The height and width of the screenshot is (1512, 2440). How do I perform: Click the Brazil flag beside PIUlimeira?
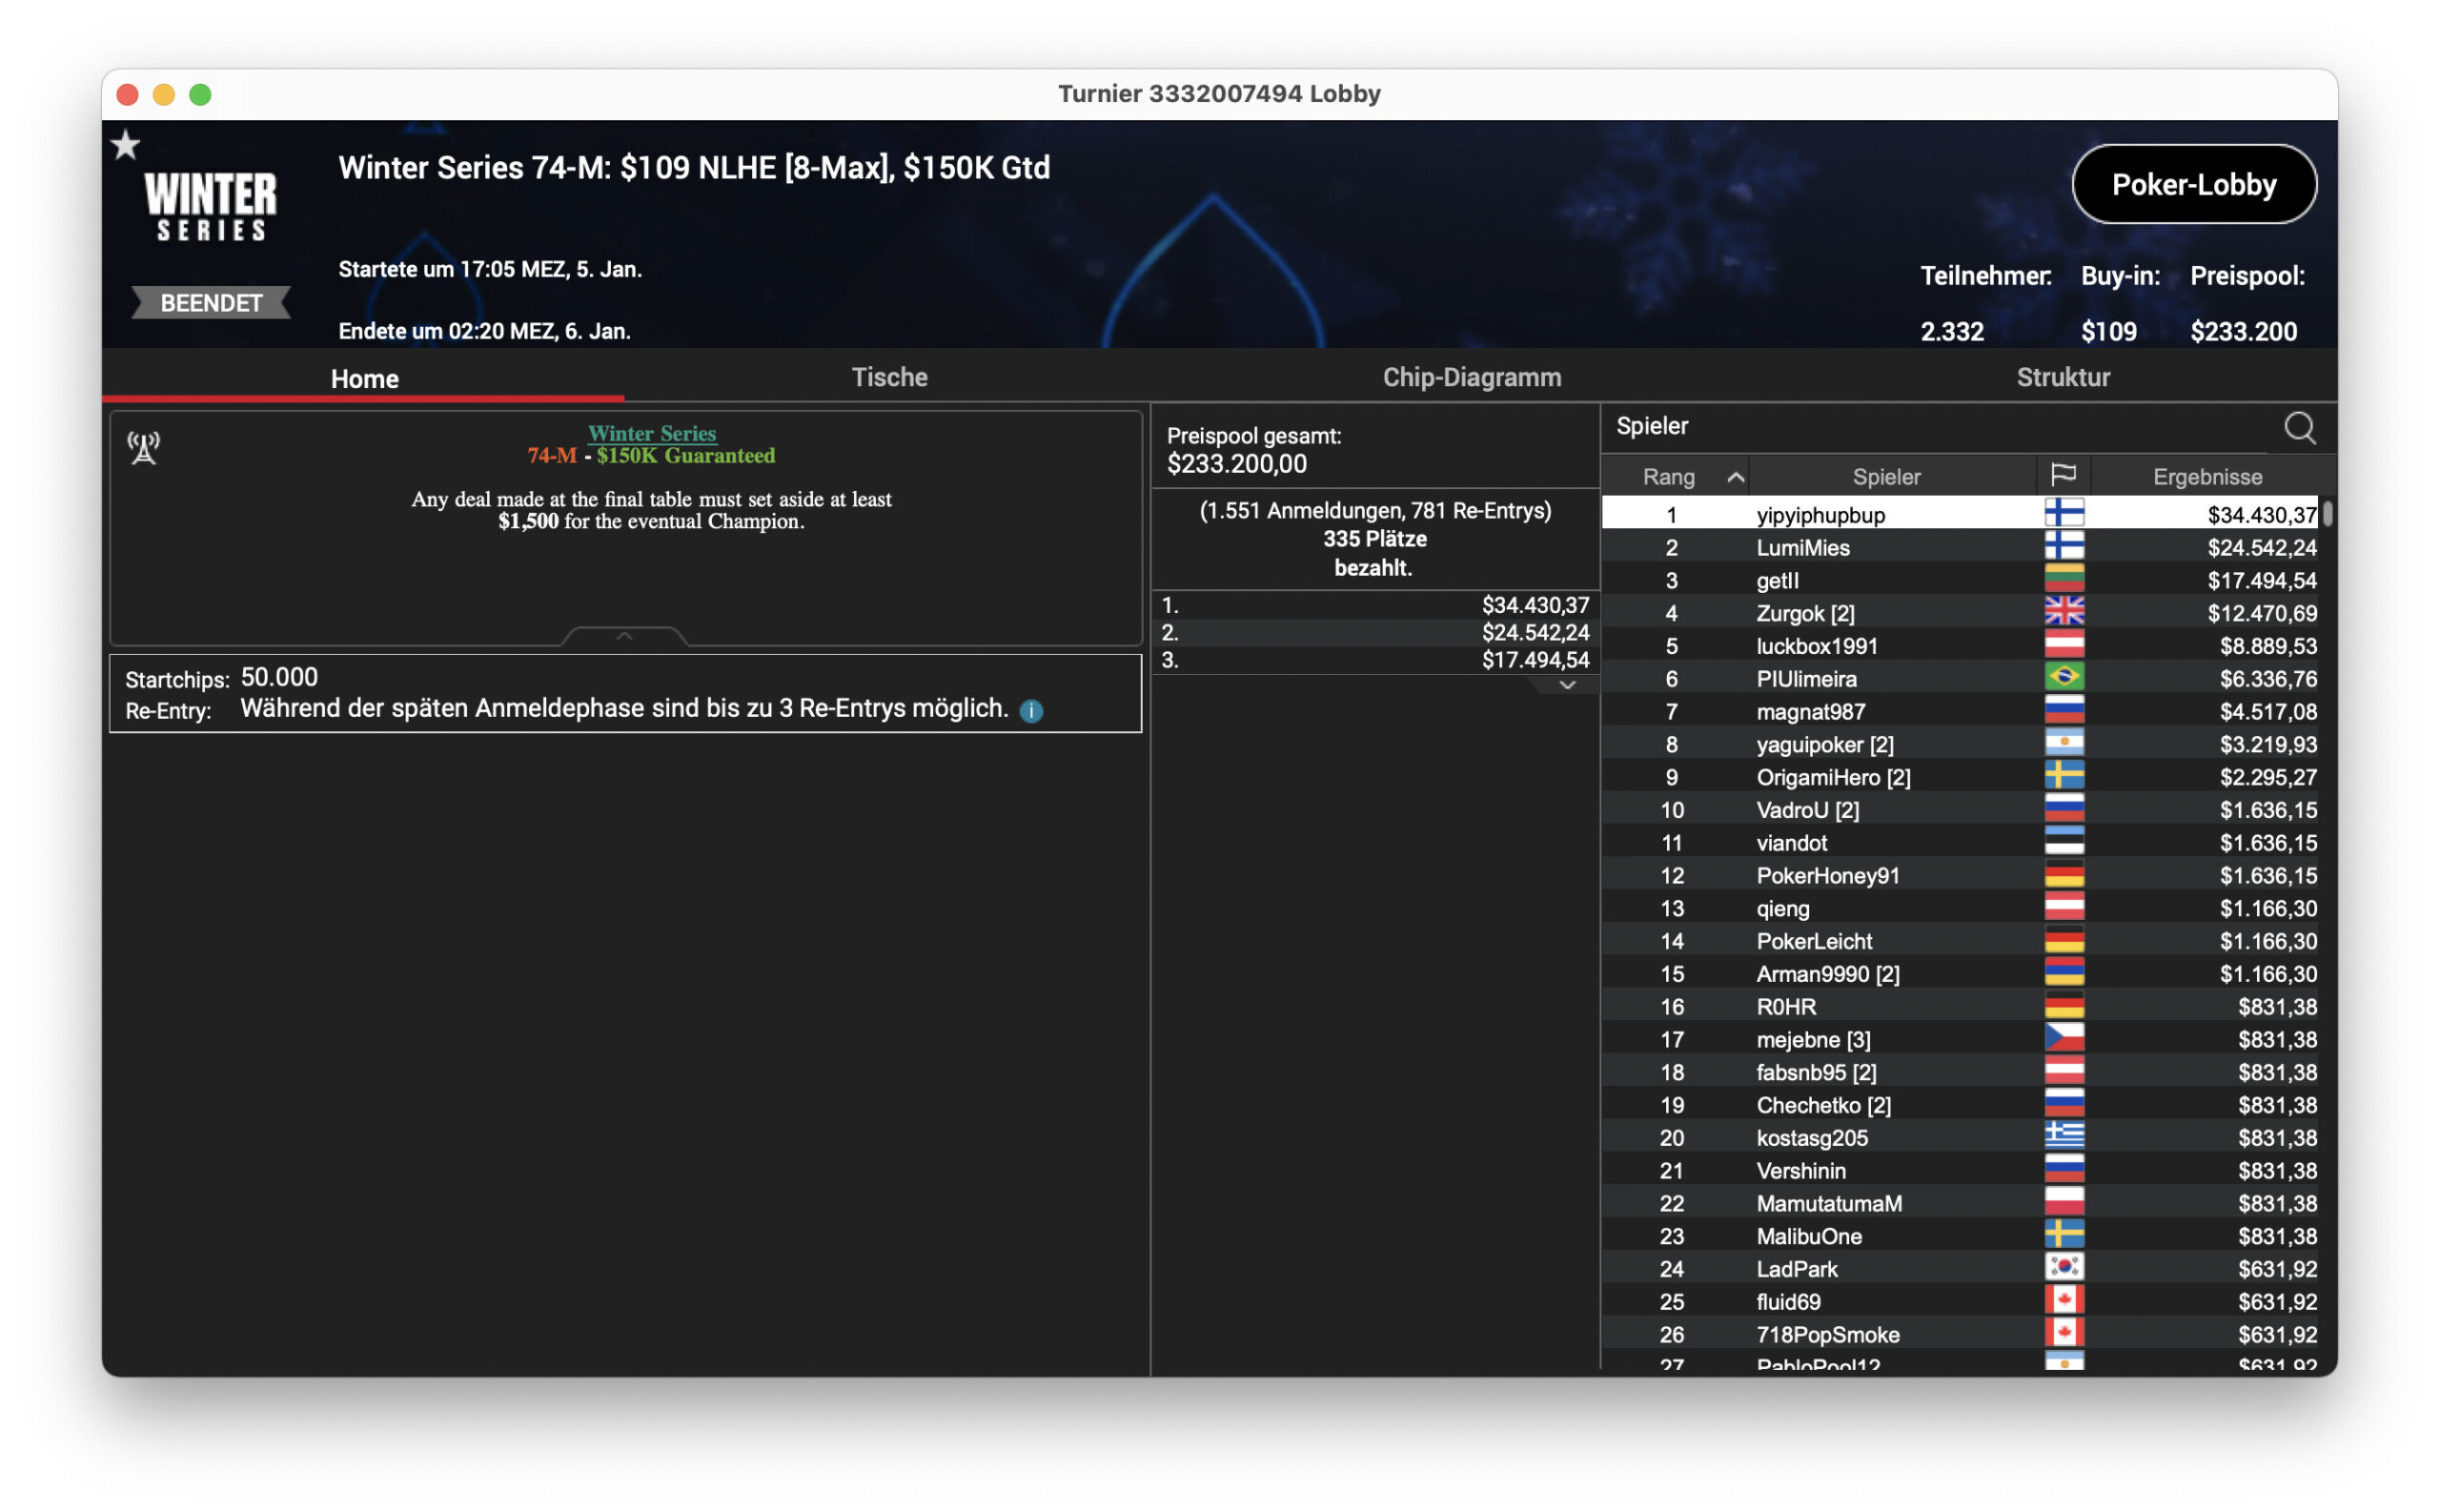tap(2064, 677)
